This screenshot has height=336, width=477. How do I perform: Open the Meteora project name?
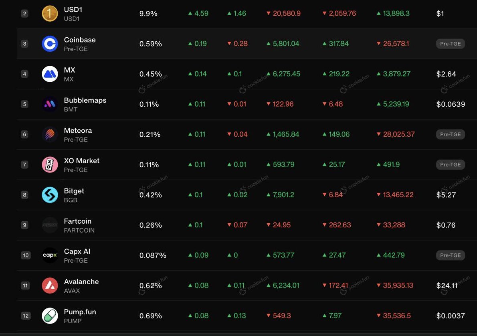(x=78, y=130)
